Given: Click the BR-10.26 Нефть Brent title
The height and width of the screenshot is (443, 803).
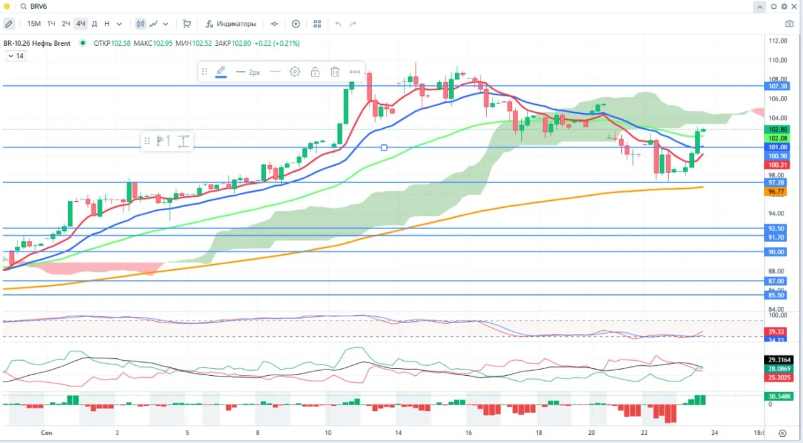Looking at the screenshot, I should [x=37, y=43].
